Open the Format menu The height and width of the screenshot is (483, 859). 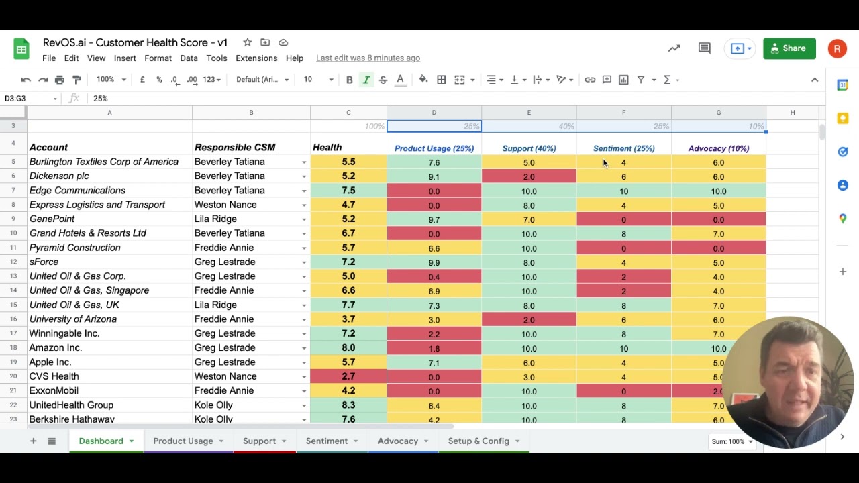point(158,58)
